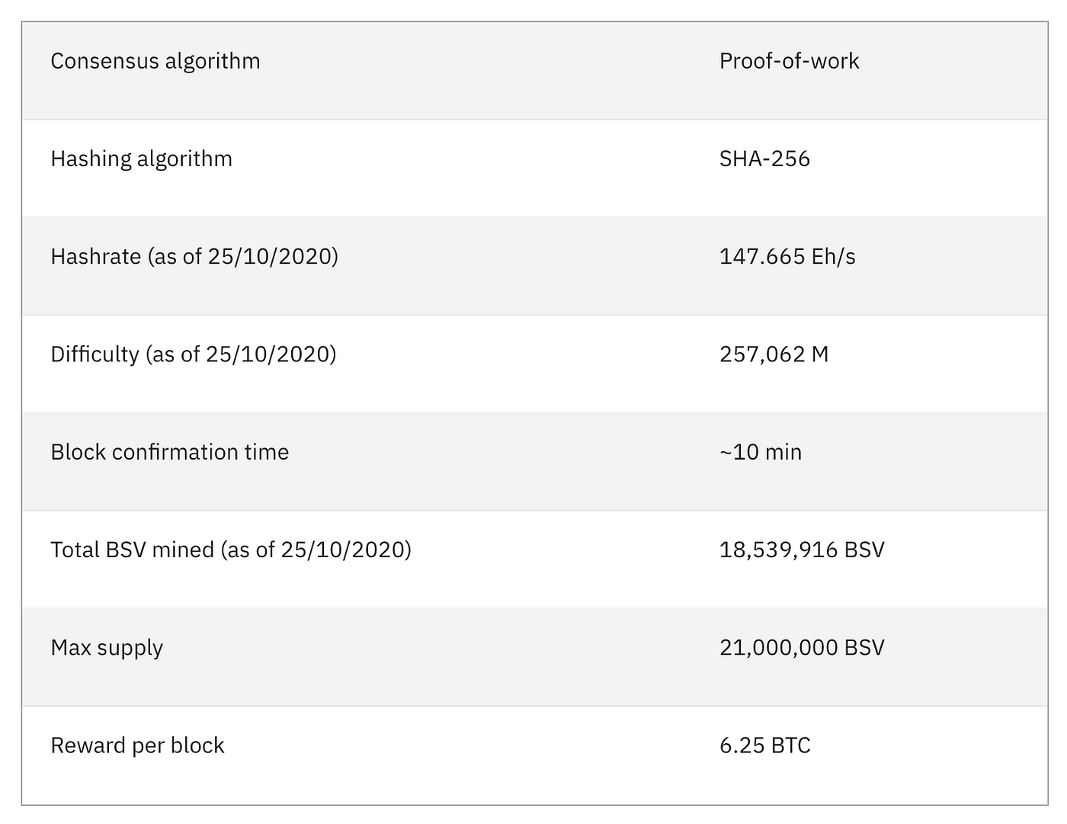
Task: Select the 21,000,000 BSV value
Action: point(802,648)
